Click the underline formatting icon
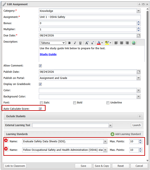Image resolution: width=150 pixels, height=170 pixels. 80,43
